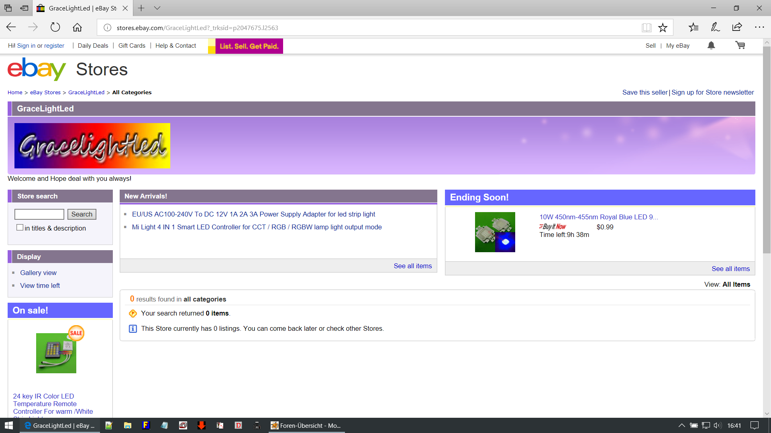Show hidden system tray icons
The image size is (771, 433).
[681, 425]
